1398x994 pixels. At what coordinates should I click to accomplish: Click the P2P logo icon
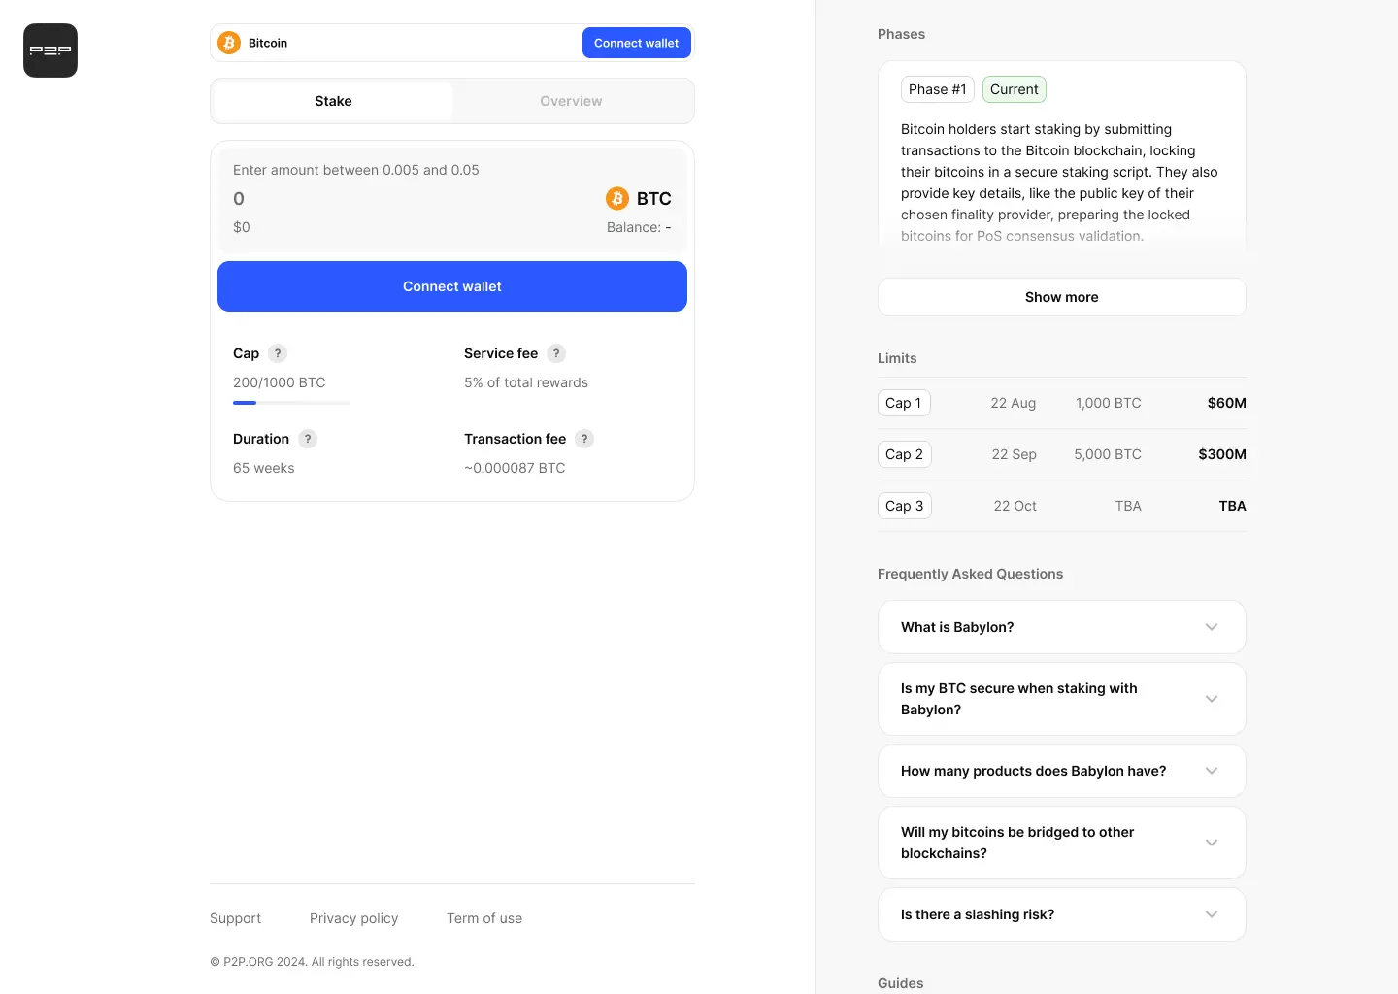point(50,50)
